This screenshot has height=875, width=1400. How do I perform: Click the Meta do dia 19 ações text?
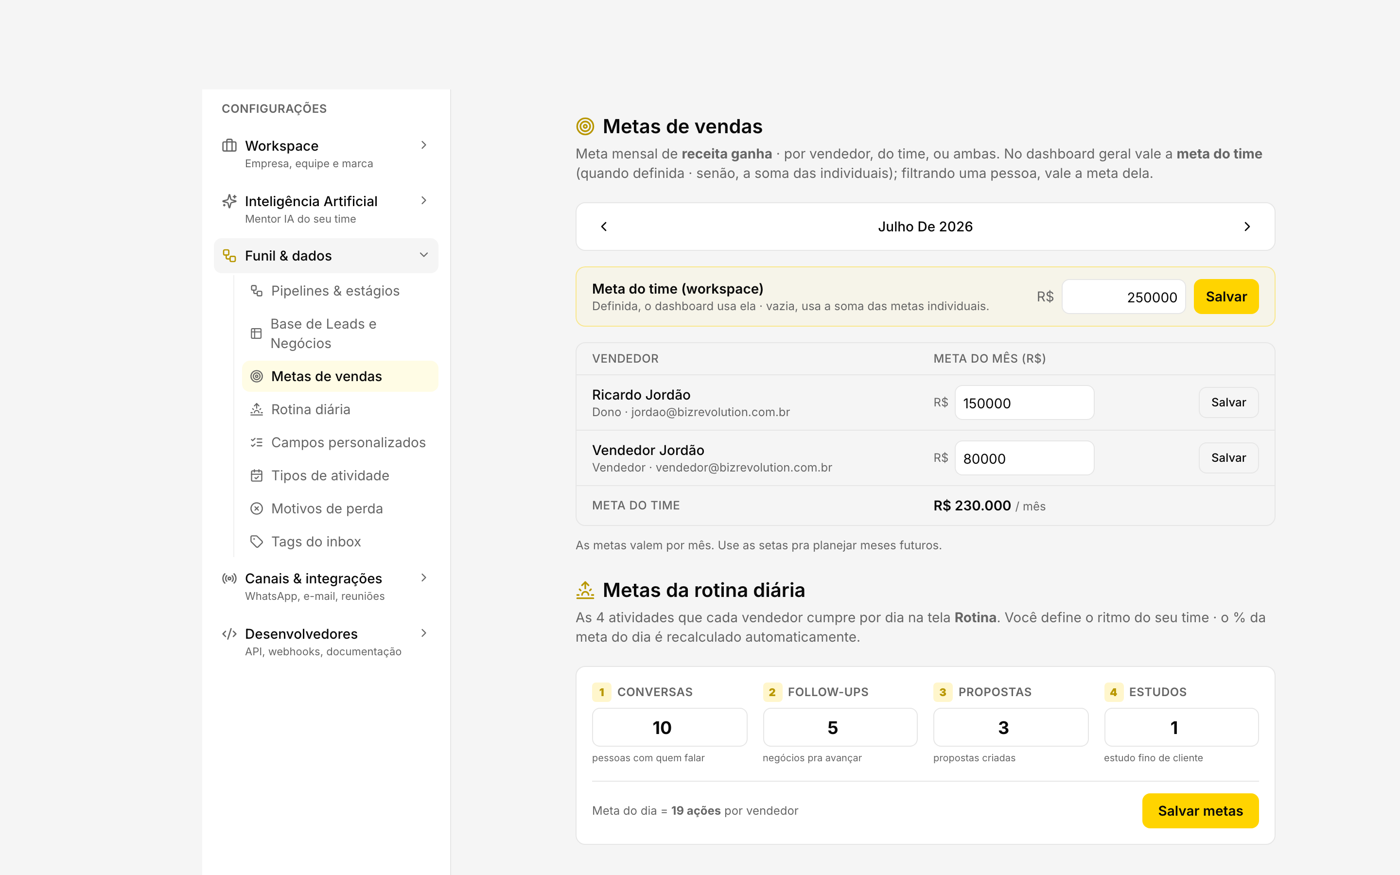695,811
